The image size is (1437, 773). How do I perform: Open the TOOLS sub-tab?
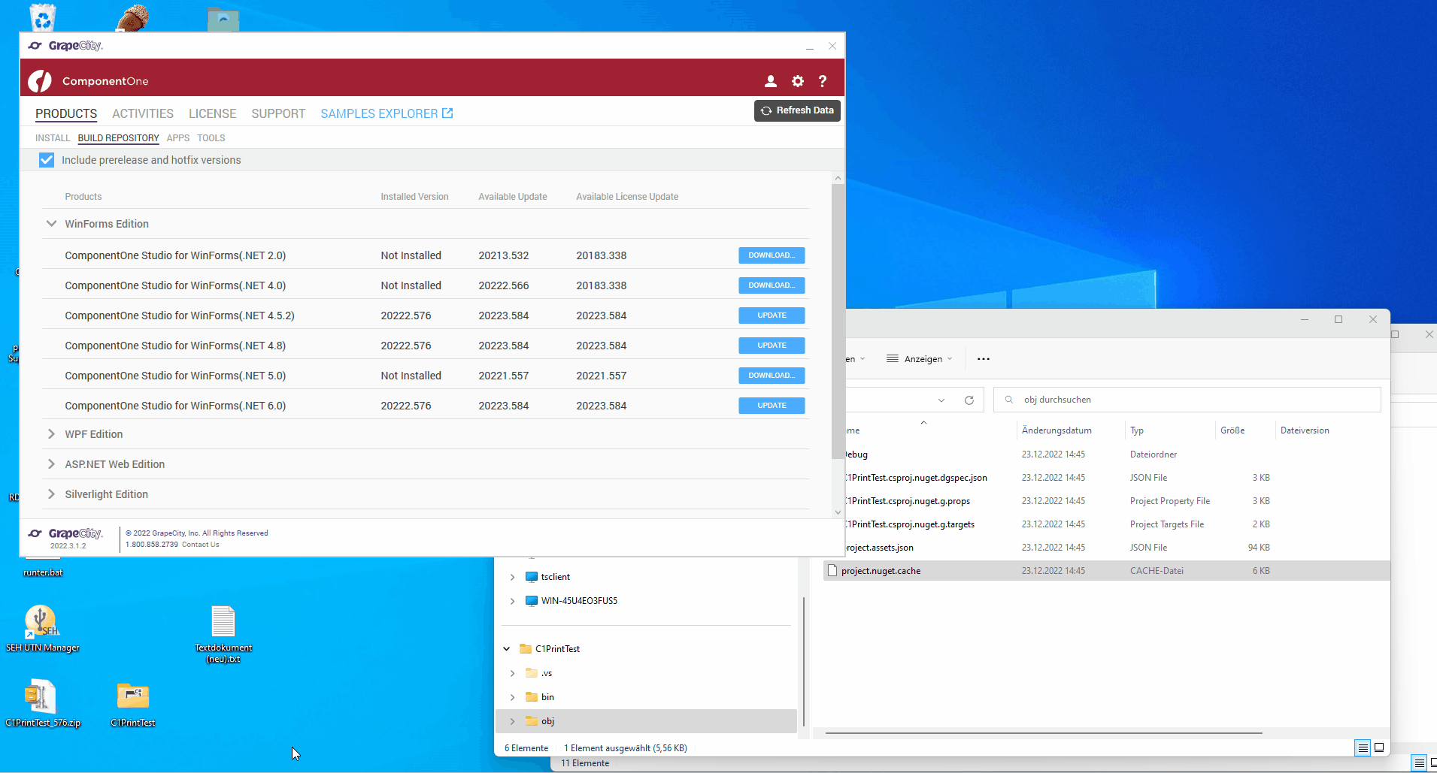[x=211, y=138]
